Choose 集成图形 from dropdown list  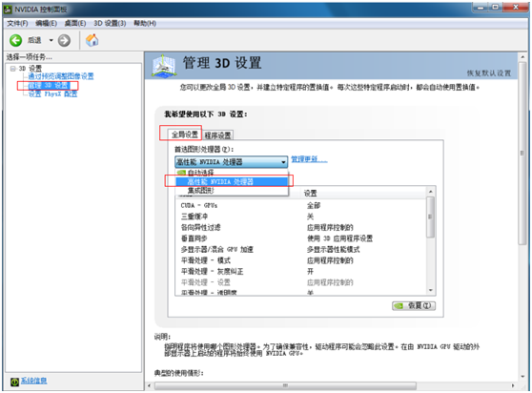tap(232, 191)
